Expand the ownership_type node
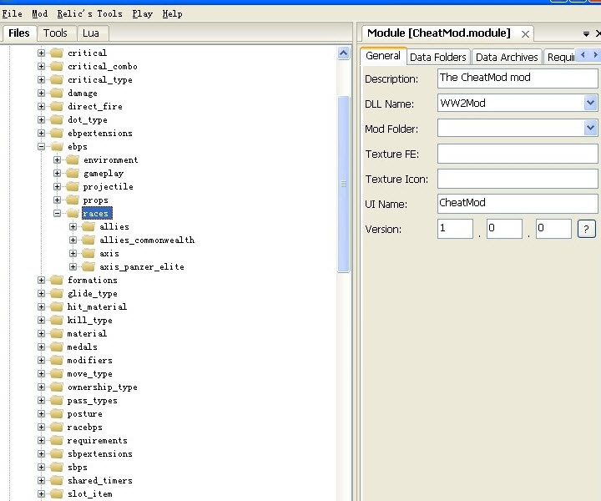 tap(41, 387)
